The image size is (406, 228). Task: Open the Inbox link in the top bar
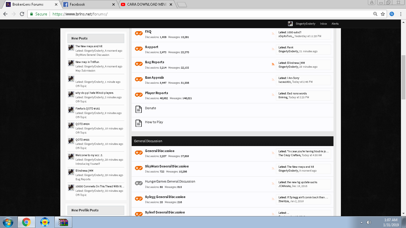pos(323,24)
